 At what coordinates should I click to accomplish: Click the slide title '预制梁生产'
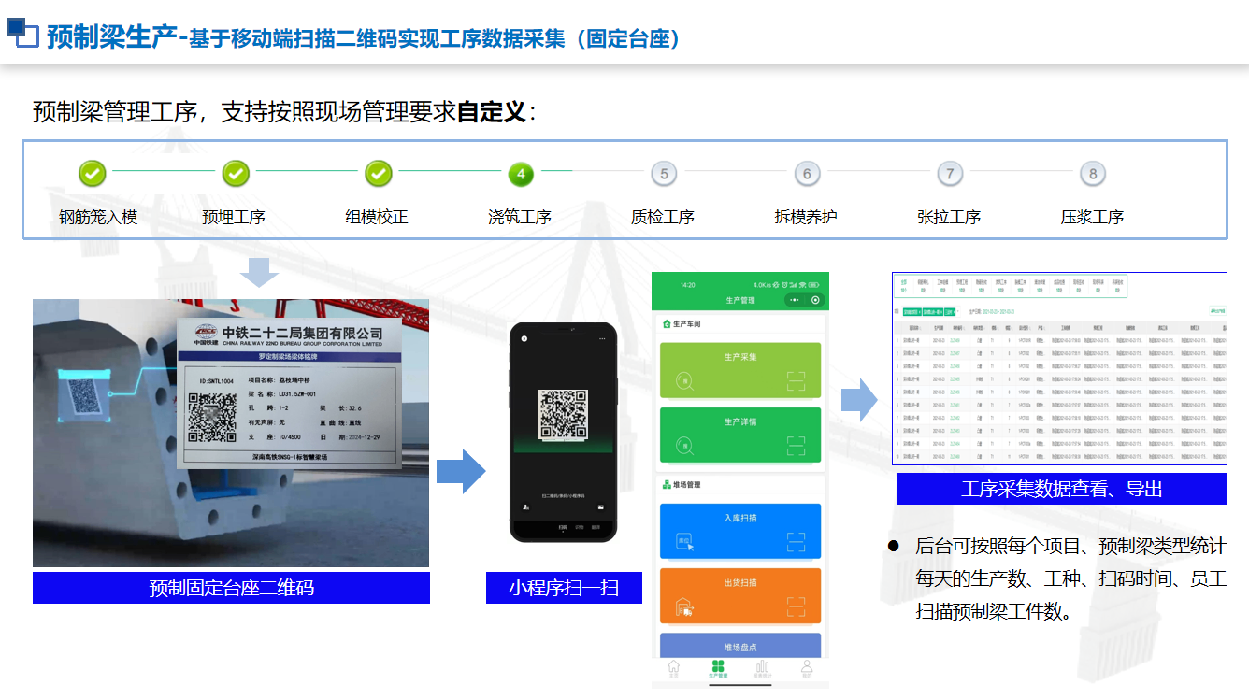[111, 36]
